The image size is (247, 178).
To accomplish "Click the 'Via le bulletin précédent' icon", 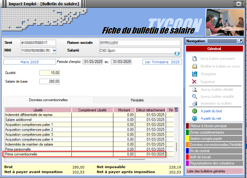I will point(194,59).
